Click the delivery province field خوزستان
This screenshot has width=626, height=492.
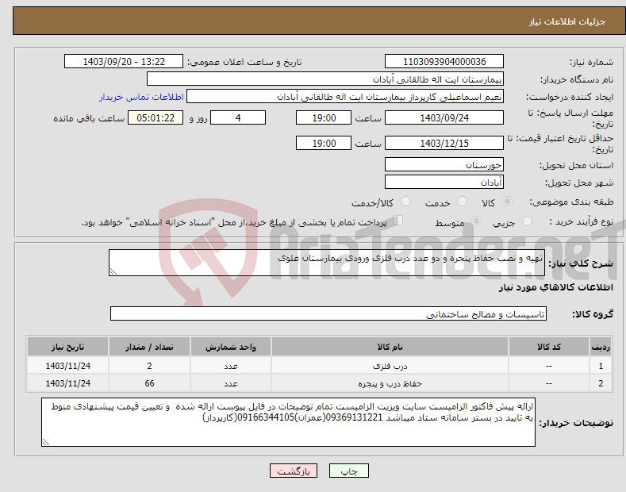444,164
